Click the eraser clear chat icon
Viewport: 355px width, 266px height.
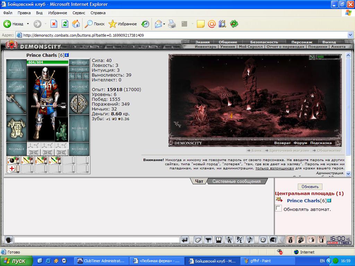click(198, 240)
